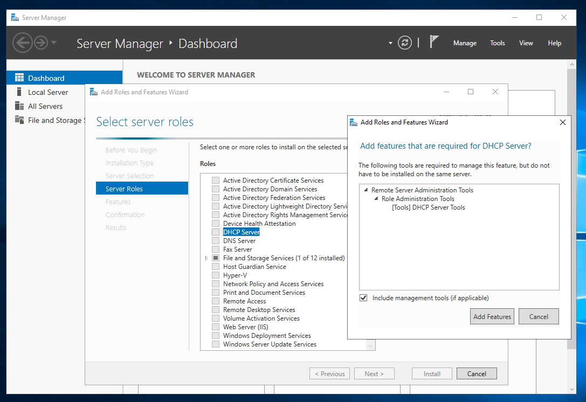586x402 pixels.
Task: Click the refresh dashboard icon
Action: pos(405,43)
